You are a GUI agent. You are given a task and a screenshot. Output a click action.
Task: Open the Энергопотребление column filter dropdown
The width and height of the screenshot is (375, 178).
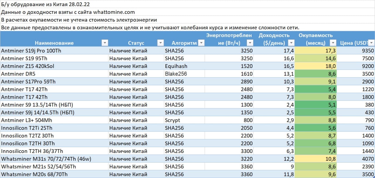(x=250, y=43)
